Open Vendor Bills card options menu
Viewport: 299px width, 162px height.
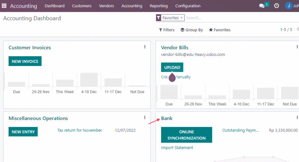pyautogui.click(x=297, y=47)
